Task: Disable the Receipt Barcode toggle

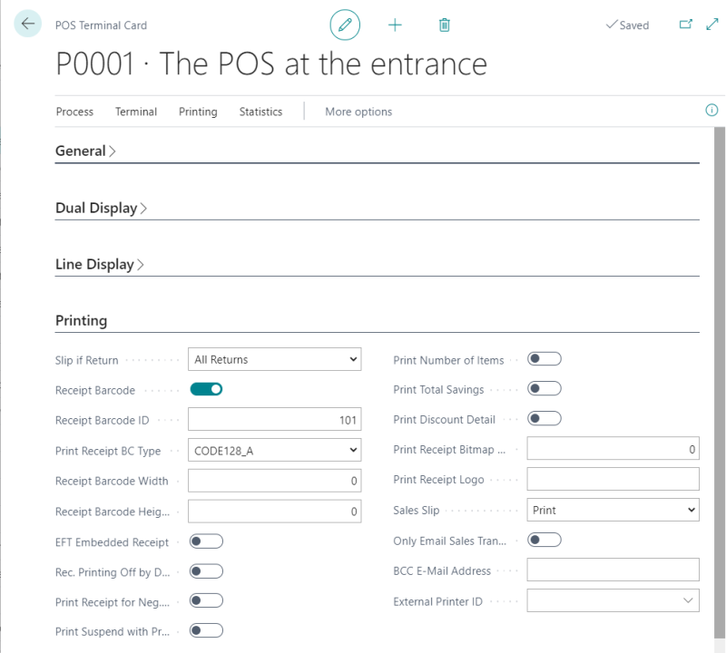Action: [206, 389]
